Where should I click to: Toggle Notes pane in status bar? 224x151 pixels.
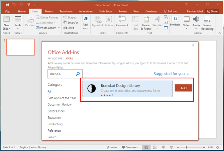tap(112, 147)
